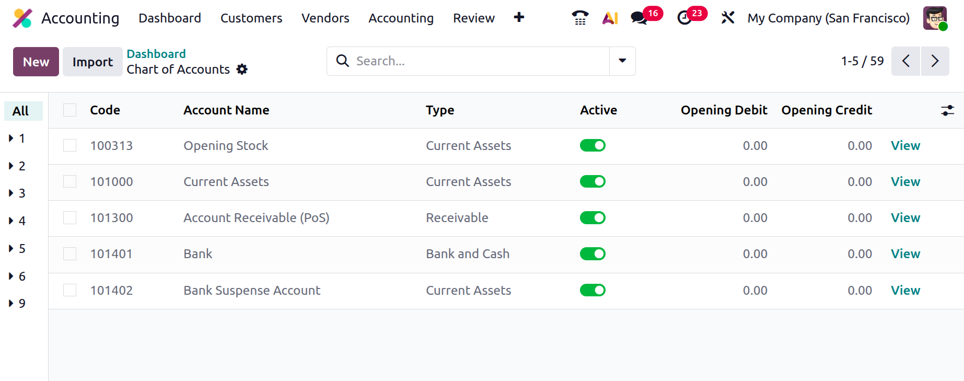This screenshot has width=964, height=381.
Task: Click the Accounting app logo icon
Action: (x=22, y=18)
